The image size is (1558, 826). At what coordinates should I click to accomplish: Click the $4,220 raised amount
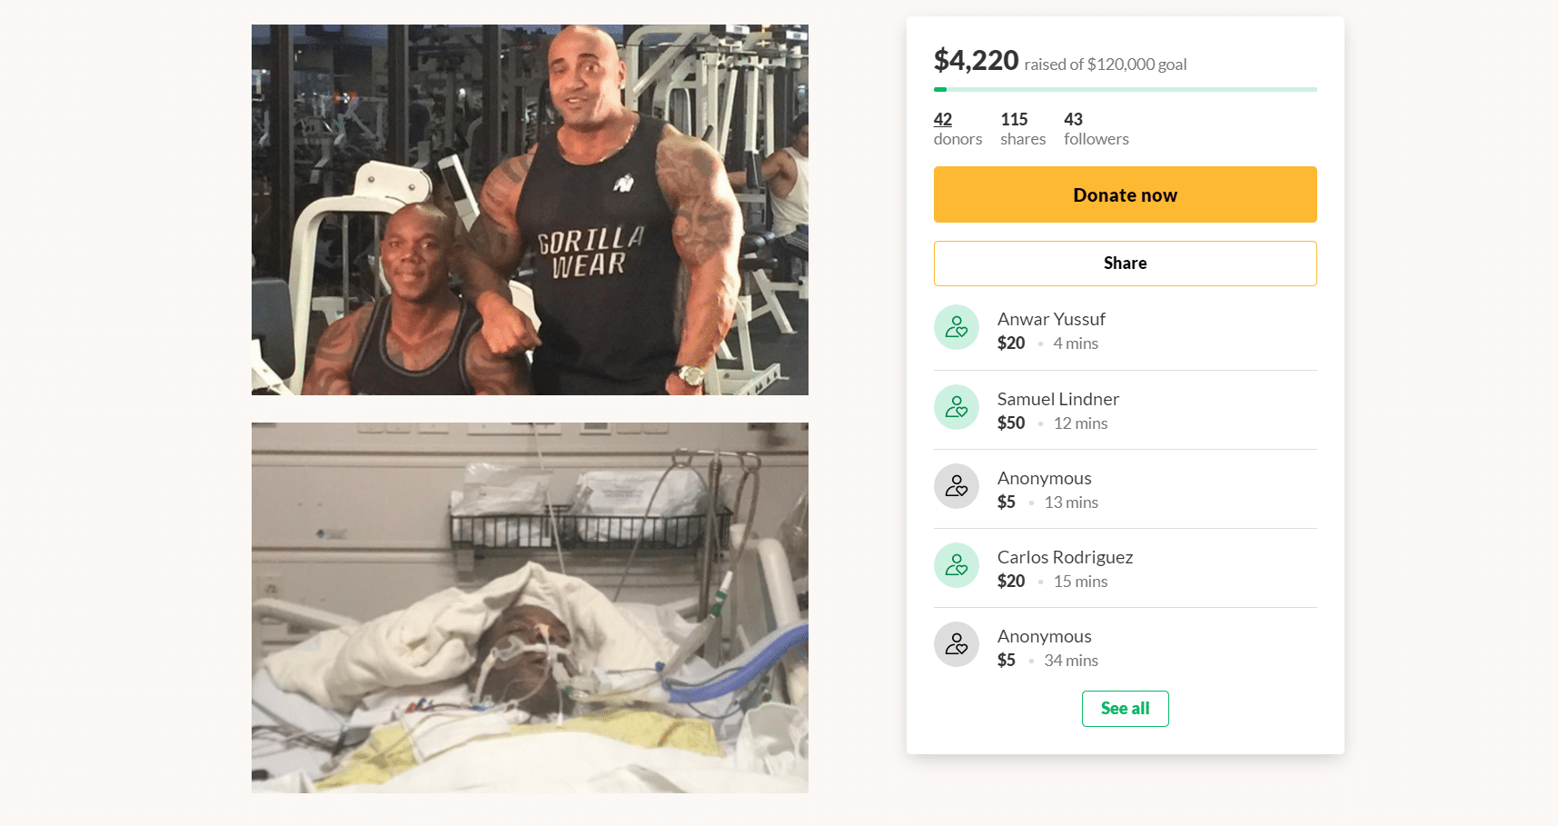tap(977, 60)
